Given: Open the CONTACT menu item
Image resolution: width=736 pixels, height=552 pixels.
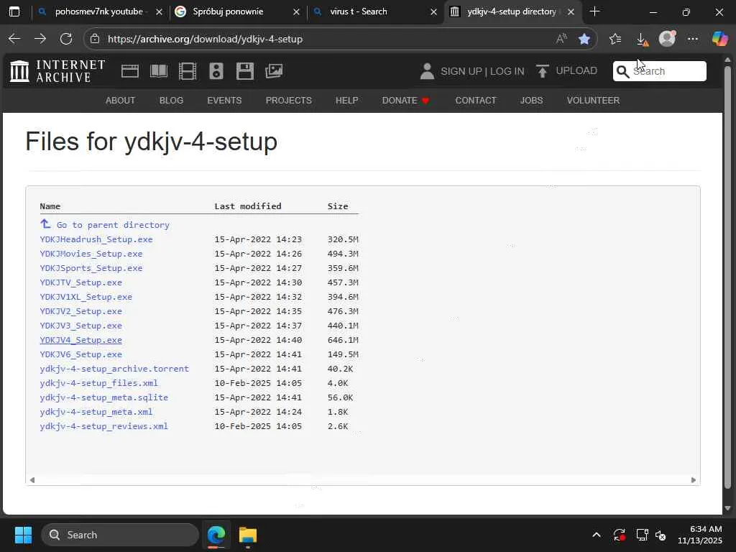Looking at the screenshot, I should click(x=476, y=101).
